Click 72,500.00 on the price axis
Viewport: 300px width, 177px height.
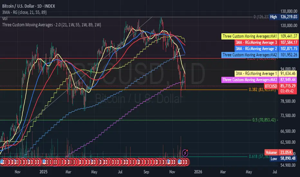click(x=288, y=116)
